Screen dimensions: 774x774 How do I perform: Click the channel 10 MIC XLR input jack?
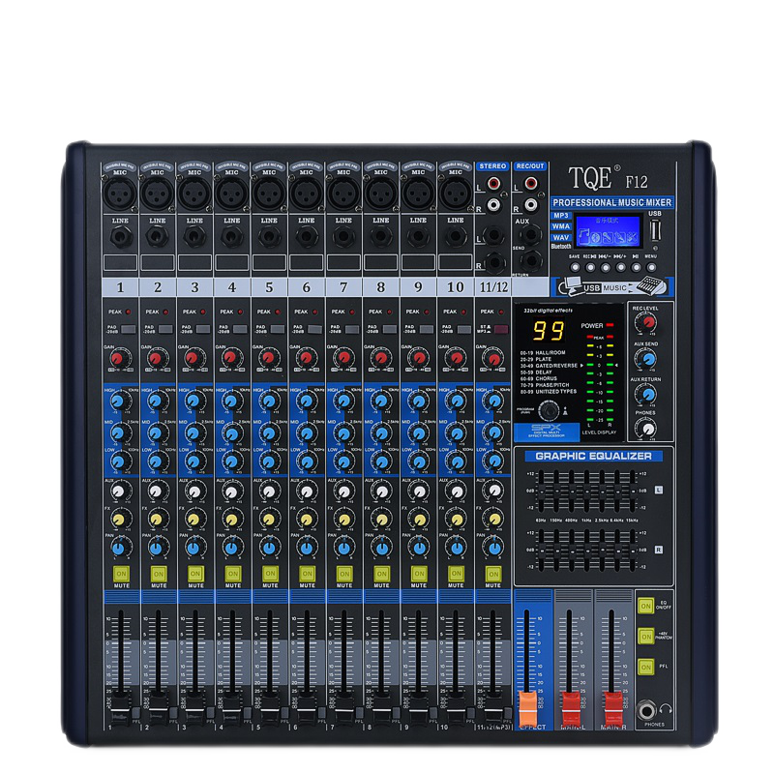(x=455, y=193)
